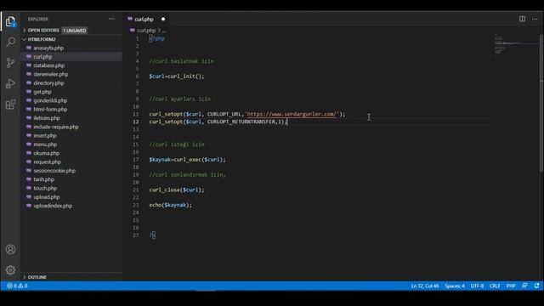Open the Source Control view
Image resolution: width=544 pixels, height=306 pixels.
[x=10, y=63]
